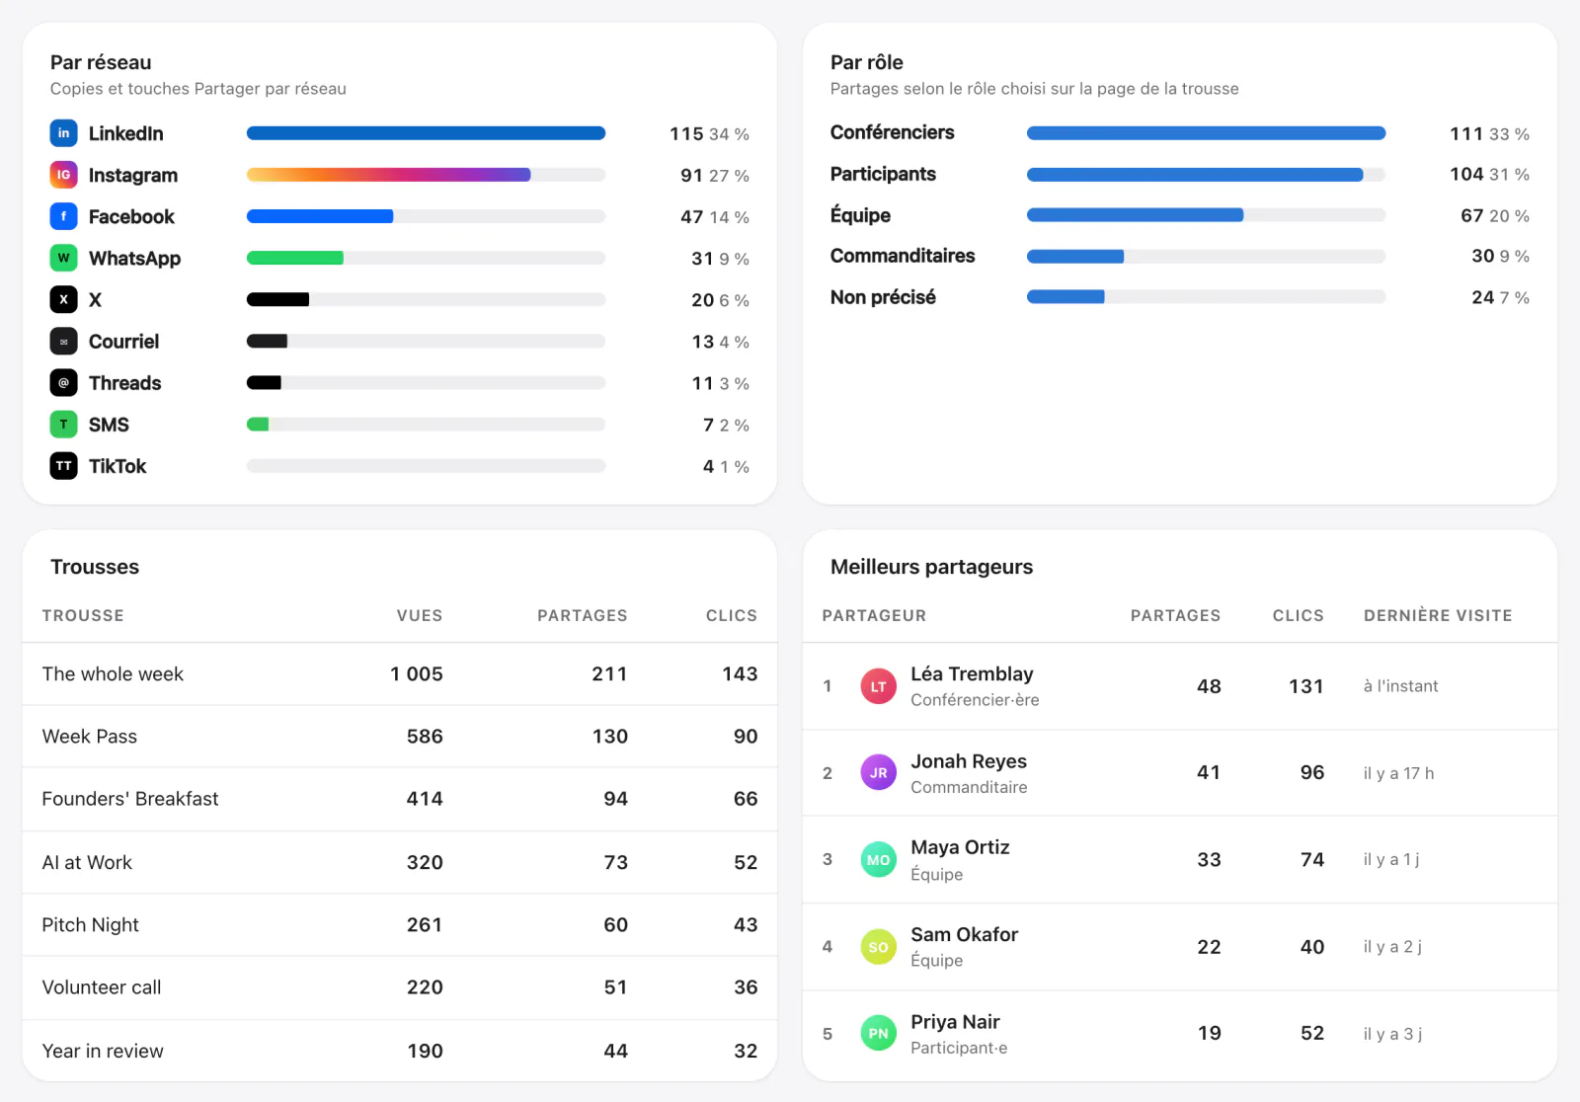Sort Trousses table by CLICS column
The width and height of the screenshot is (1580, 1102).
click(732, 615)
